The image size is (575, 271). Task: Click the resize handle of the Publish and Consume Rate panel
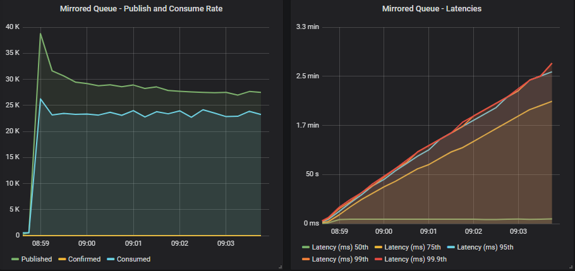pyautogui.click(x=279, y=267)
